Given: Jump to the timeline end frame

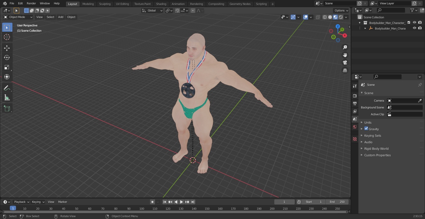Looking at the screenshot, I should click(193, 202).
